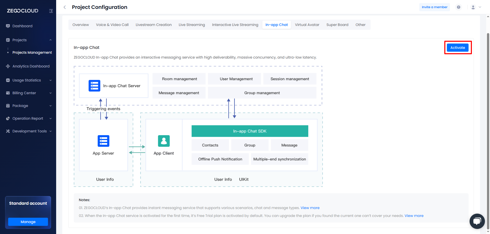Click the Triggering events label
The height and width of the screenshot is (234, 490).
pos(103,109)
